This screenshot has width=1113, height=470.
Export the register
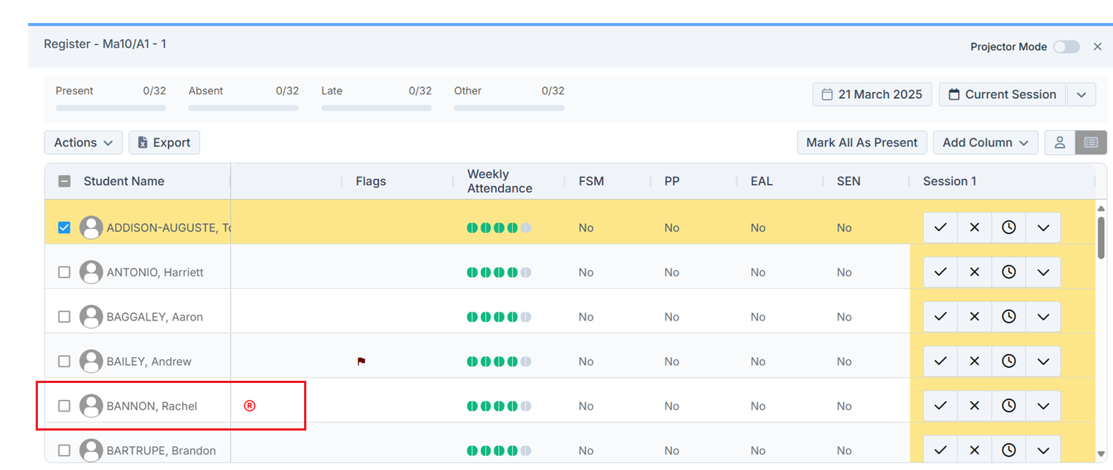coord(164,143)
